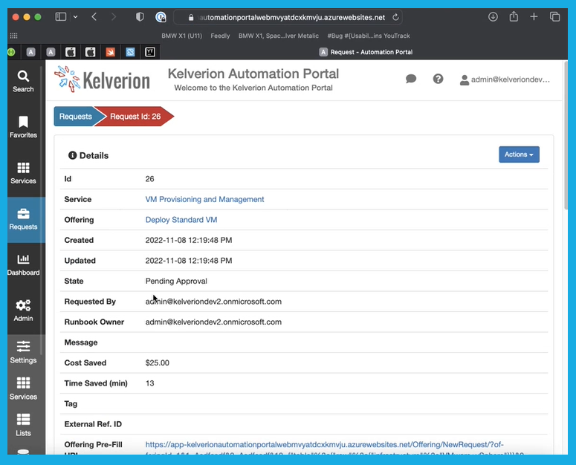Open the lower Services grid icon under Settings

[23, 388]
